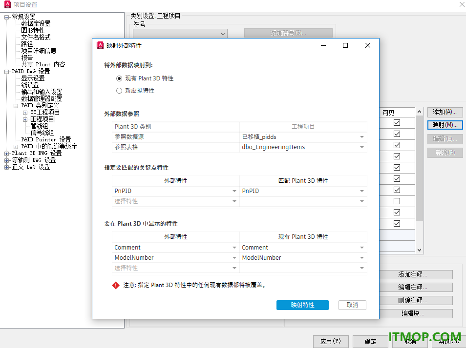Click the 可见 list's scroll-down arrow
The height and width of the screenshot is (348, 466).
(419, 250)
